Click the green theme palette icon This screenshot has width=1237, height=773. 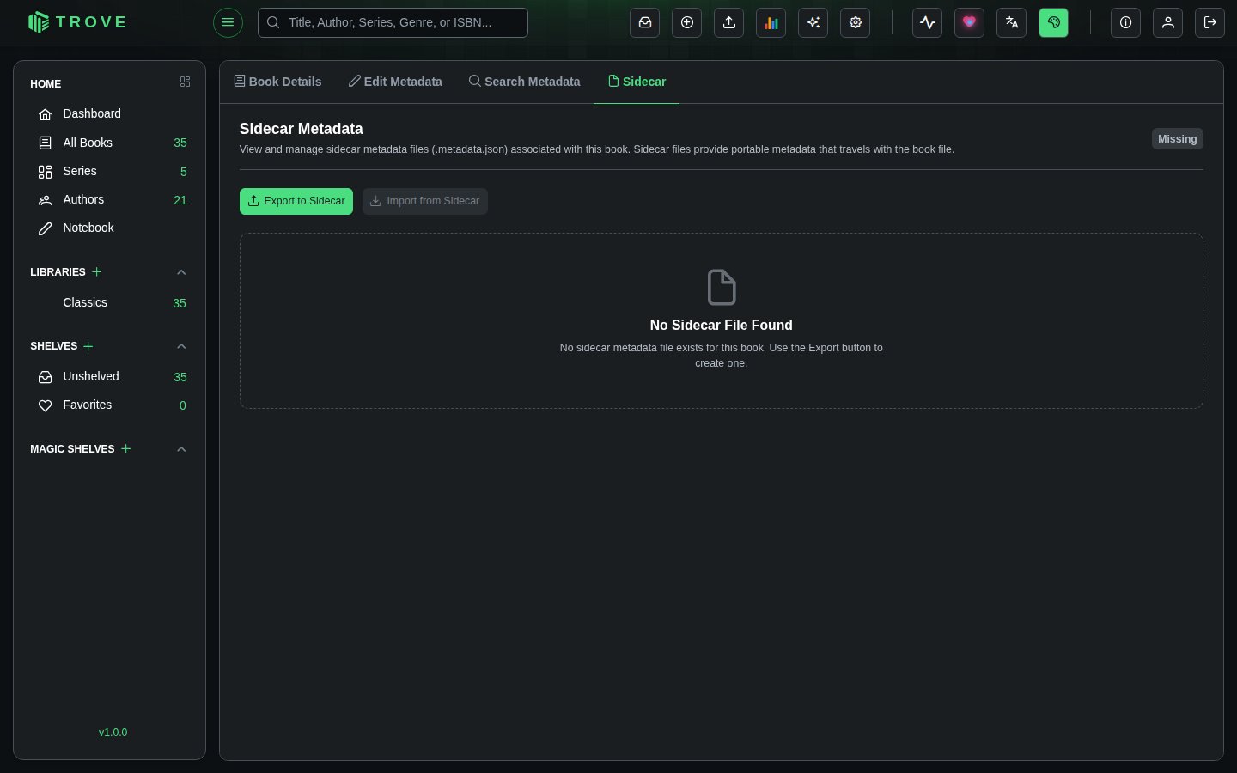pos(1054,22)
